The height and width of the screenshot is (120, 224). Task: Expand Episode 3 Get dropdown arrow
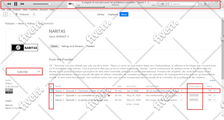click(x=214, y=91)
